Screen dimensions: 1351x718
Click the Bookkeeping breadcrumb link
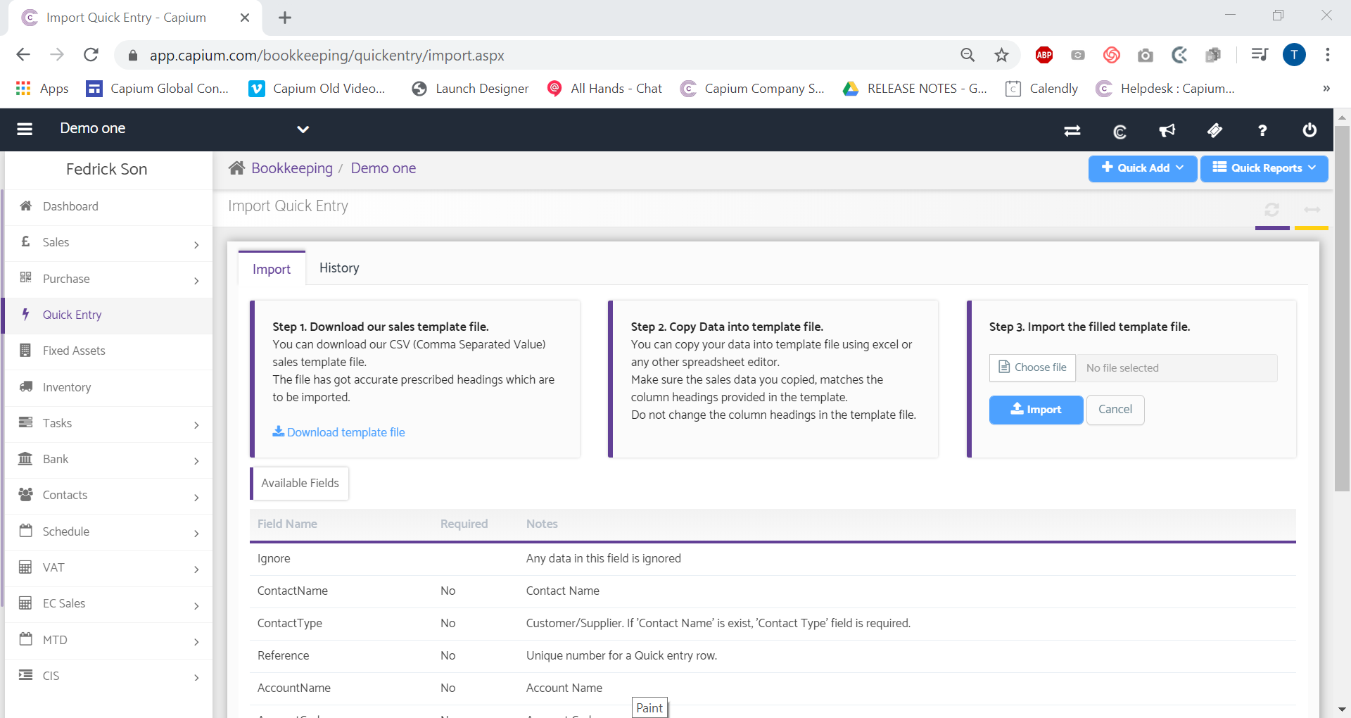point(292,168)
